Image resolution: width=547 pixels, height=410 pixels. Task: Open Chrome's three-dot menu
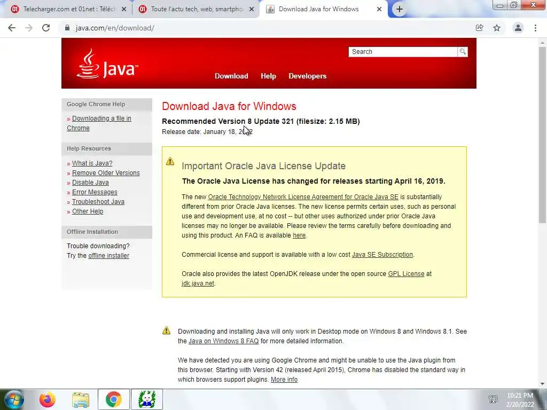535,28
